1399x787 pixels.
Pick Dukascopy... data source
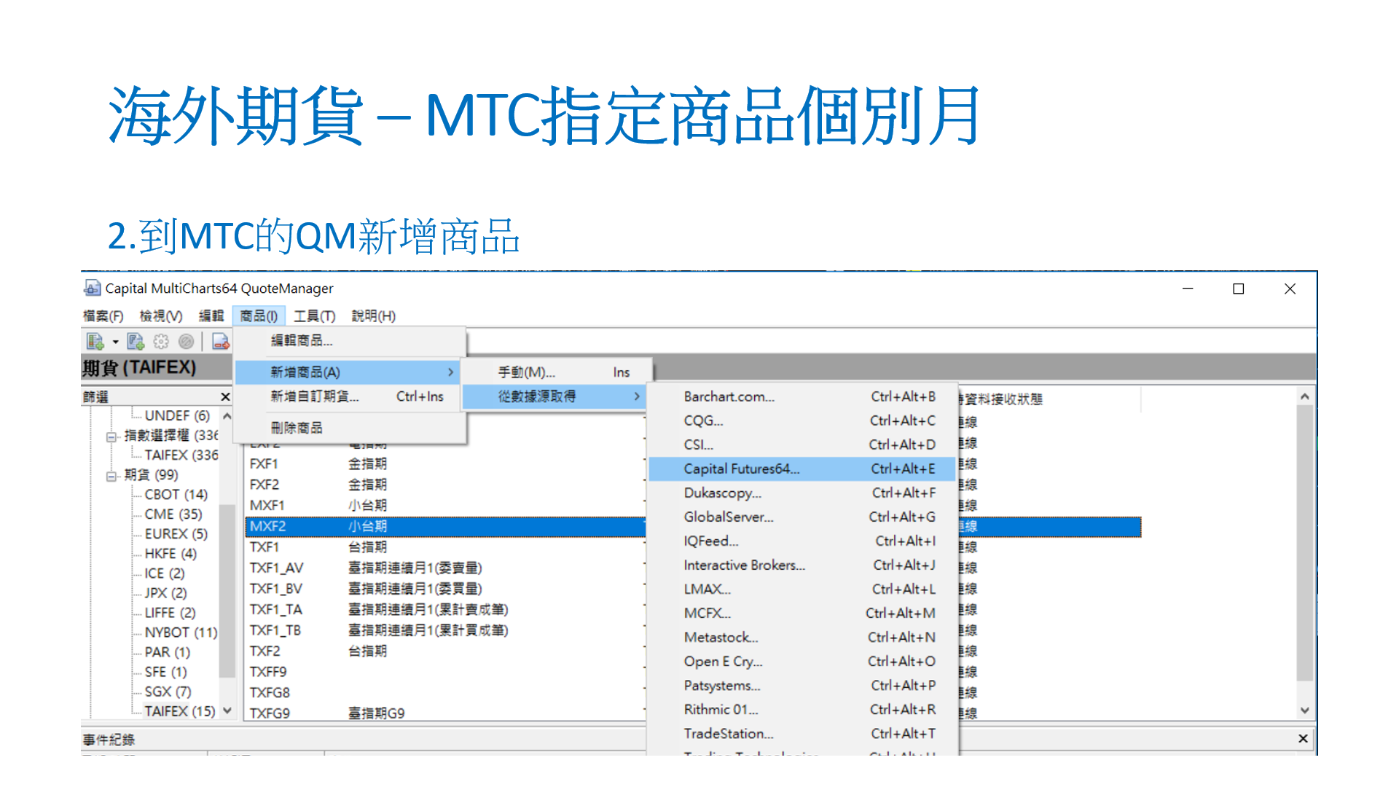[x=802, y=493]
